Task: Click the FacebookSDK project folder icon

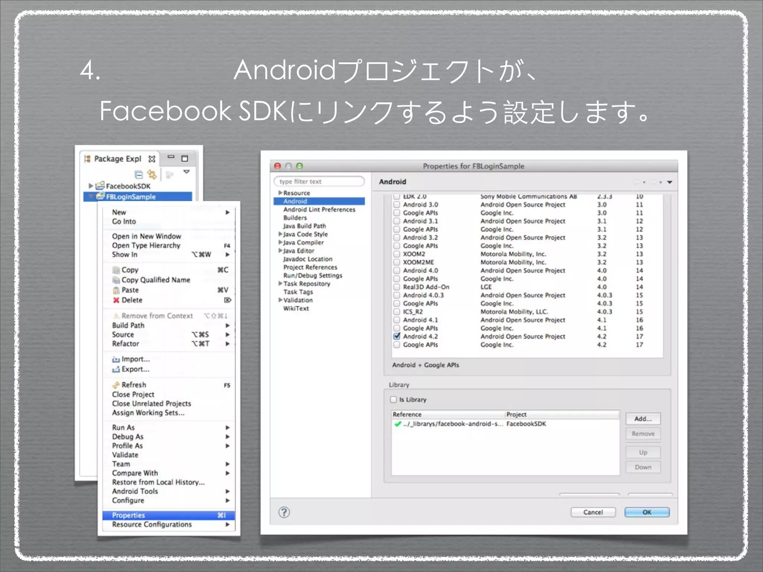Action: pos(100,185)
